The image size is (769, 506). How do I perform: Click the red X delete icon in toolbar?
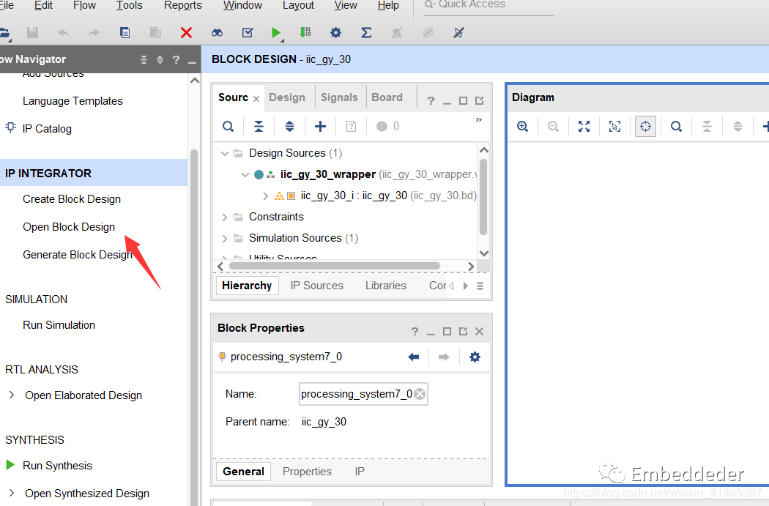186,32
